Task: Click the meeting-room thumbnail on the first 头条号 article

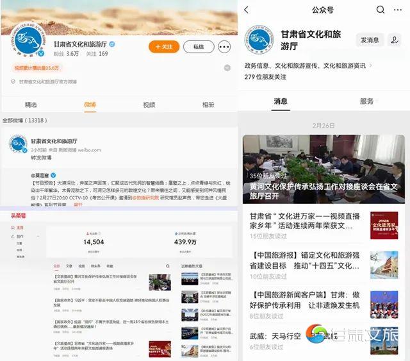Action: pos(160,282)
